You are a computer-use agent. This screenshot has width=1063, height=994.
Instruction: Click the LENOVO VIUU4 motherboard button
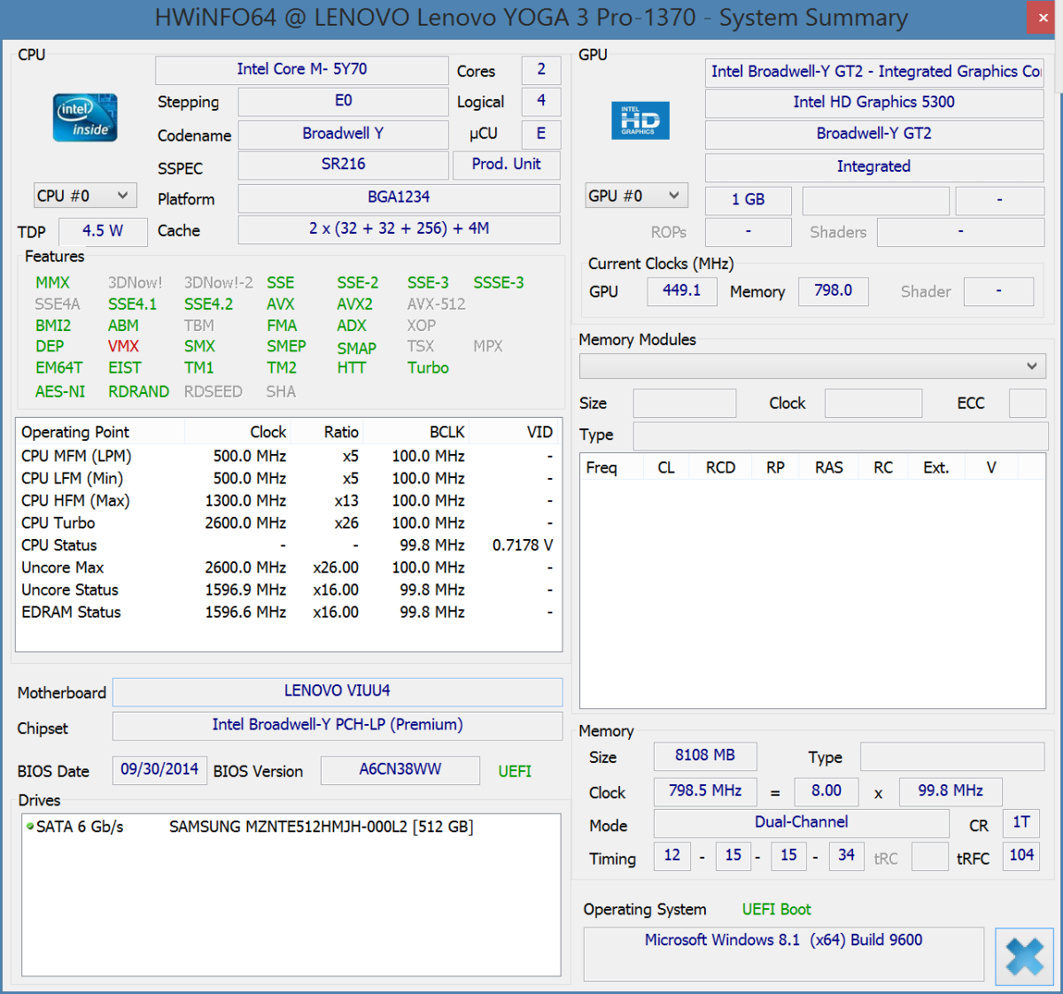[x=338, y=691]
